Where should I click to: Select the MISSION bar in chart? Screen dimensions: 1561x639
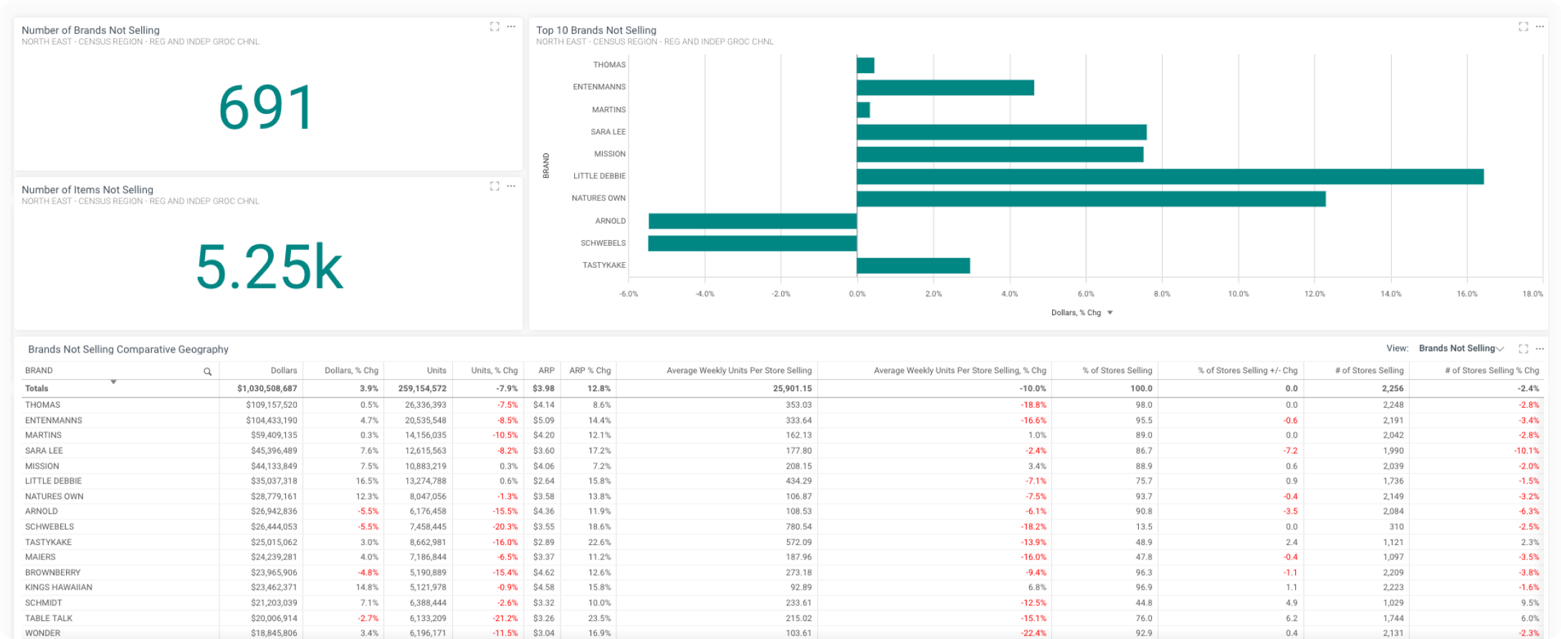click(x=1001, y=155)
